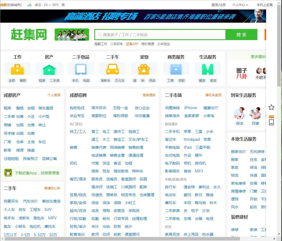The height and width of the screenshot is (241, 282).
Task: Click the 保洁 cleaner avatar icon
Action: (239, 113)
